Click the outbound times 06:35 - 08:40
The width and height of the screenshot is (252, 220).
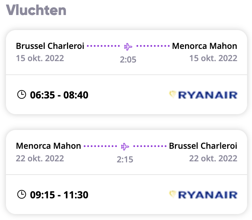59,95
